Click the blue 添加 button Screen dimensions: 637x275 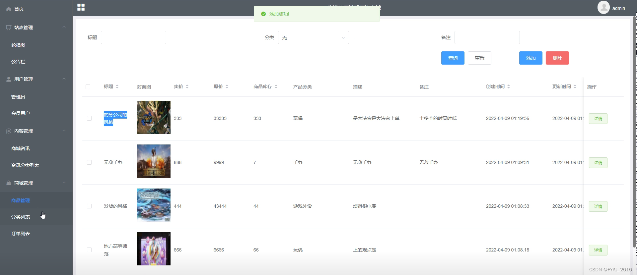click(x=531, y=58)
